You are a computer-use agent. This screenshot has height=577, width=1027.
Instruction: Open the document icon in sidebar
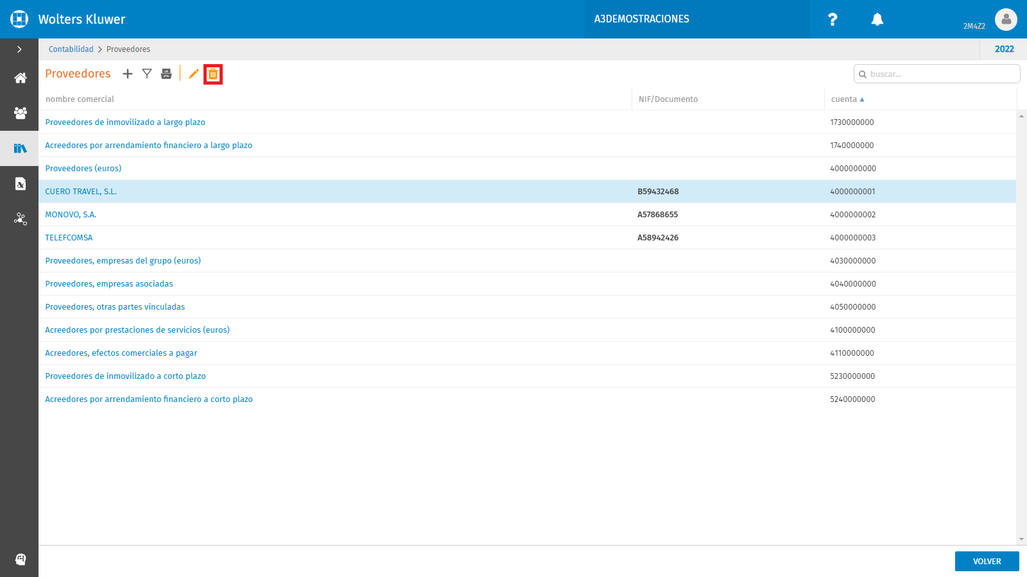[21, 184]
